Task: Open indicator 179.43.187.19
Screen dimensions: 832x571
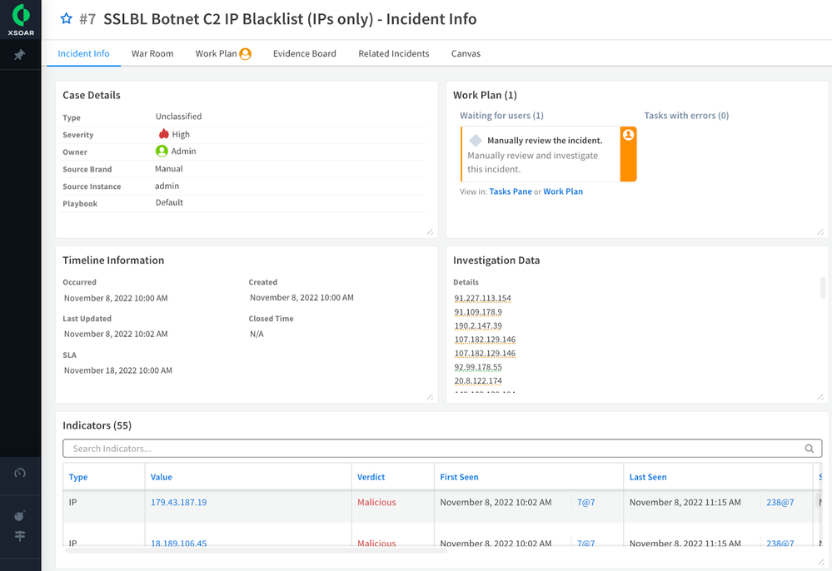Action: click(x=178, y=503)
